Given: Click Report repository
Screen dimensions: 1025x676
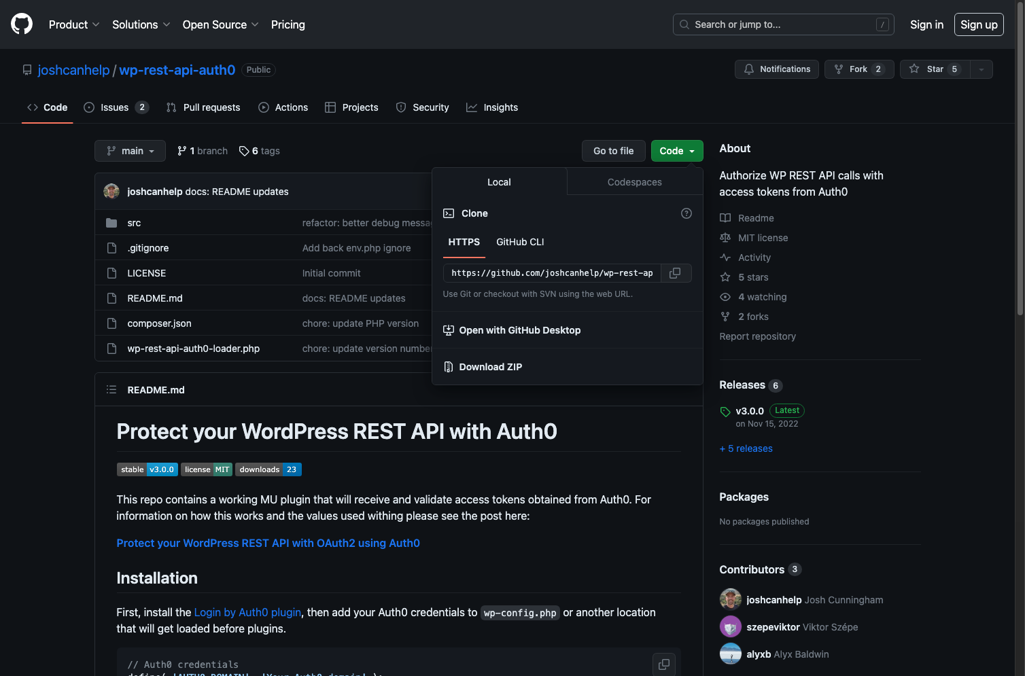Looking at the screenshot, I should [758, 336].
